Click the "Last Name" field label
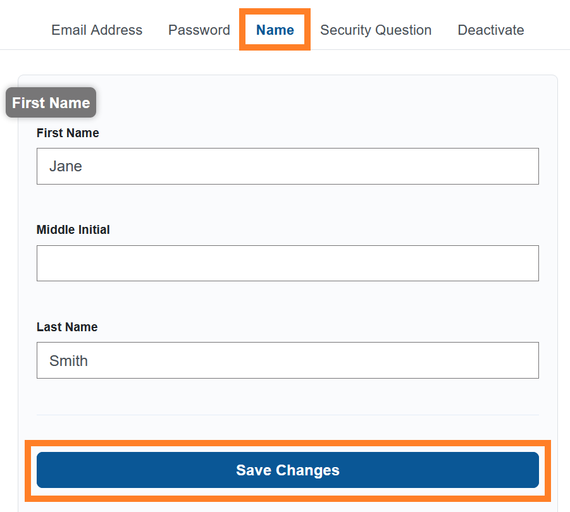This screenshot has width=570, height=512. (x=67, y=327)
